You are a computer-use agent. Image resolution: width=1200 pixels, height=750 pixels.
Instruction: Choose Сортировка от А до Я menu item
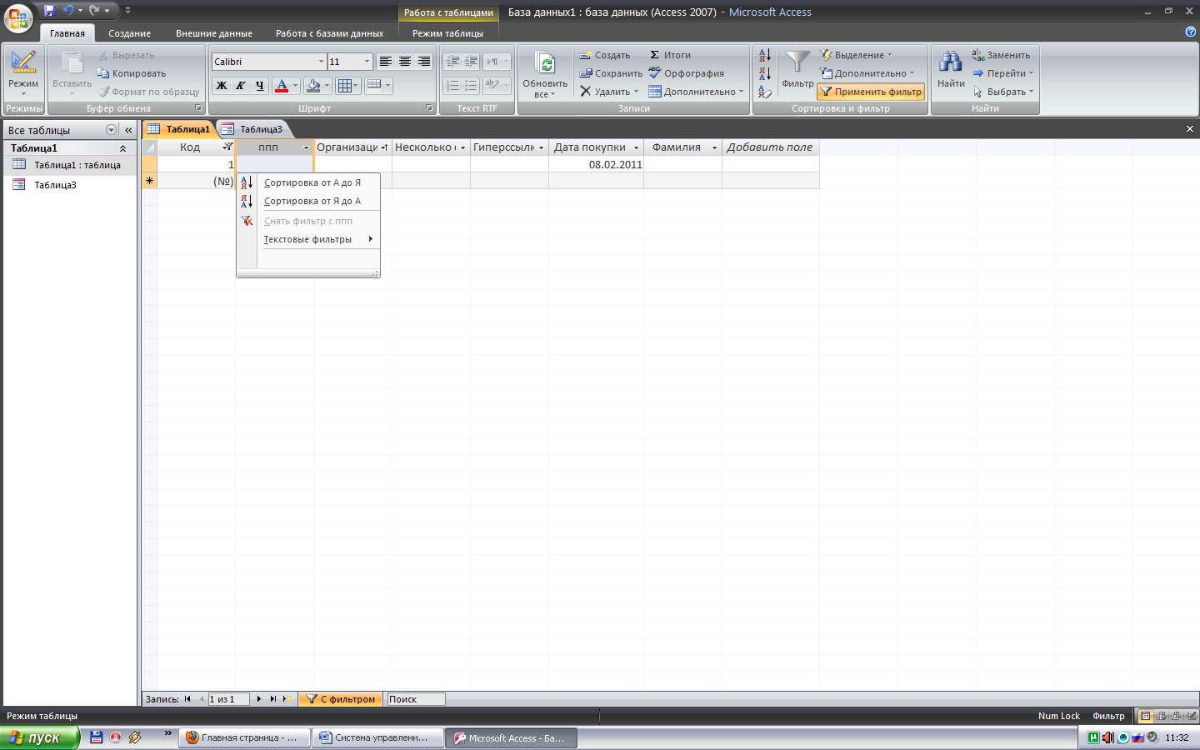click(308, 182)
